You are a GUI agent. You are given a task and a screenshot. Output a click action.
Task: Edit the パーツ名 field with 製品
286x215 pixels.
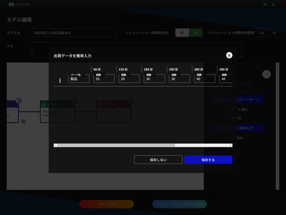(x=79, y=79)
